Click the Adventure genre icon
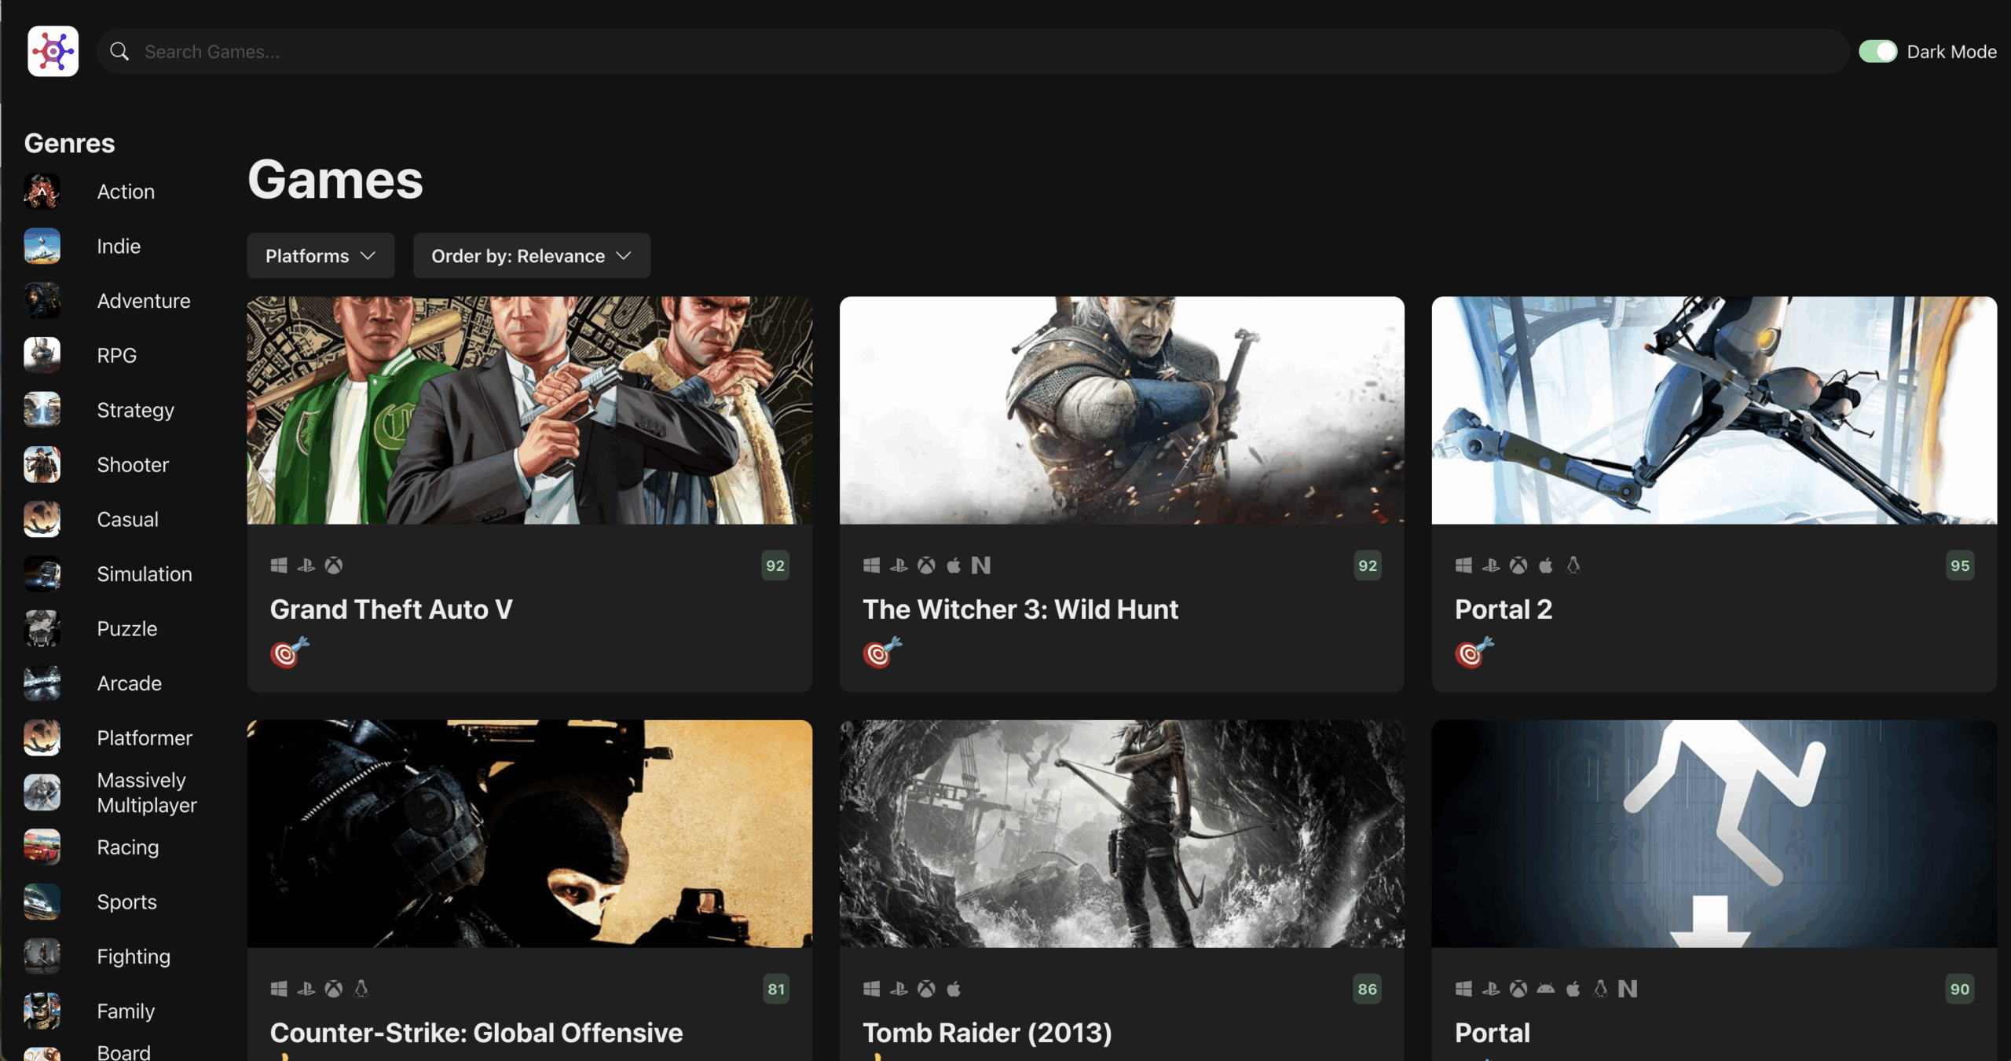The width and height of the screenshot is (2011, 1061). 42,301
